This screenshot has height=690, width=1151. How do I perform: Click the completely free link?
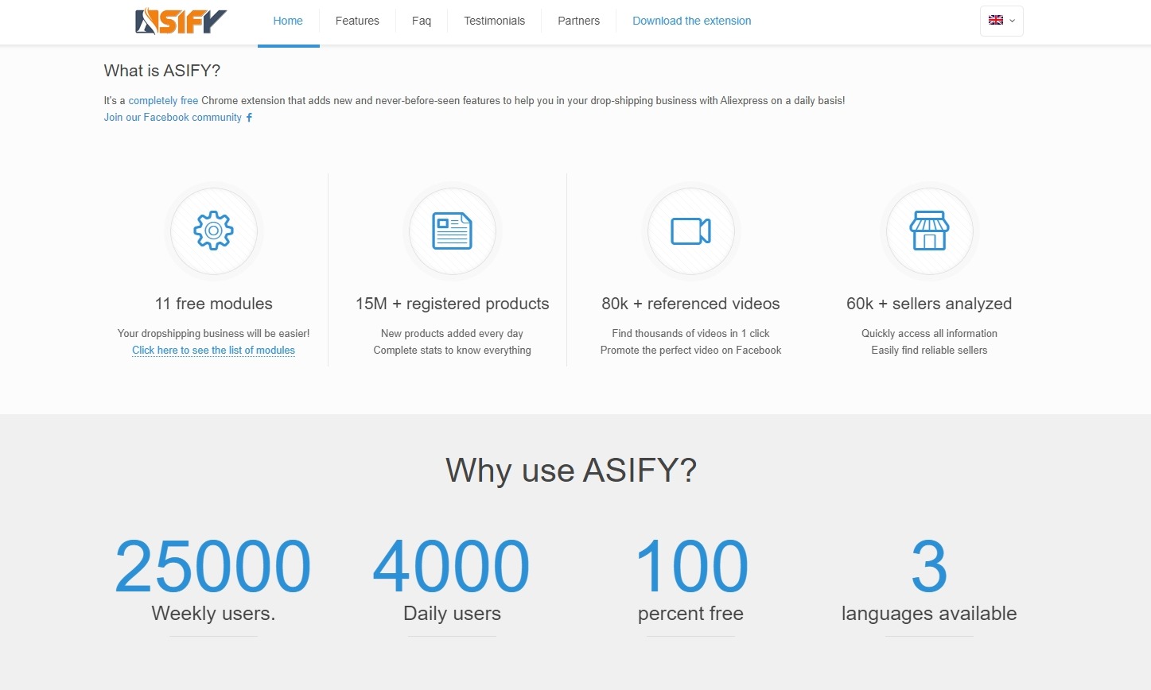[163, 101]
